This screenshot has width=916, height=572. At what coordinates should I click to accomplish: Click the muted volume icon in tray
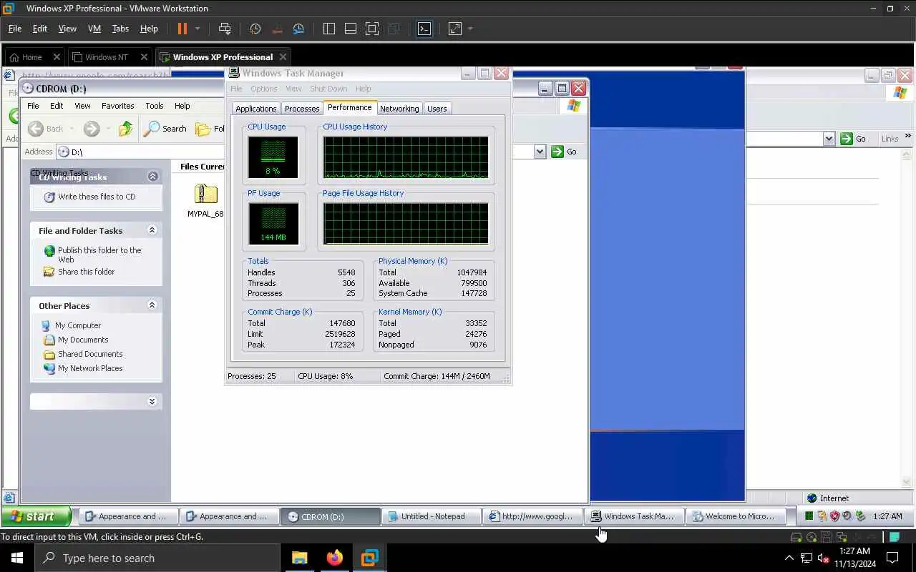point(824,558)
